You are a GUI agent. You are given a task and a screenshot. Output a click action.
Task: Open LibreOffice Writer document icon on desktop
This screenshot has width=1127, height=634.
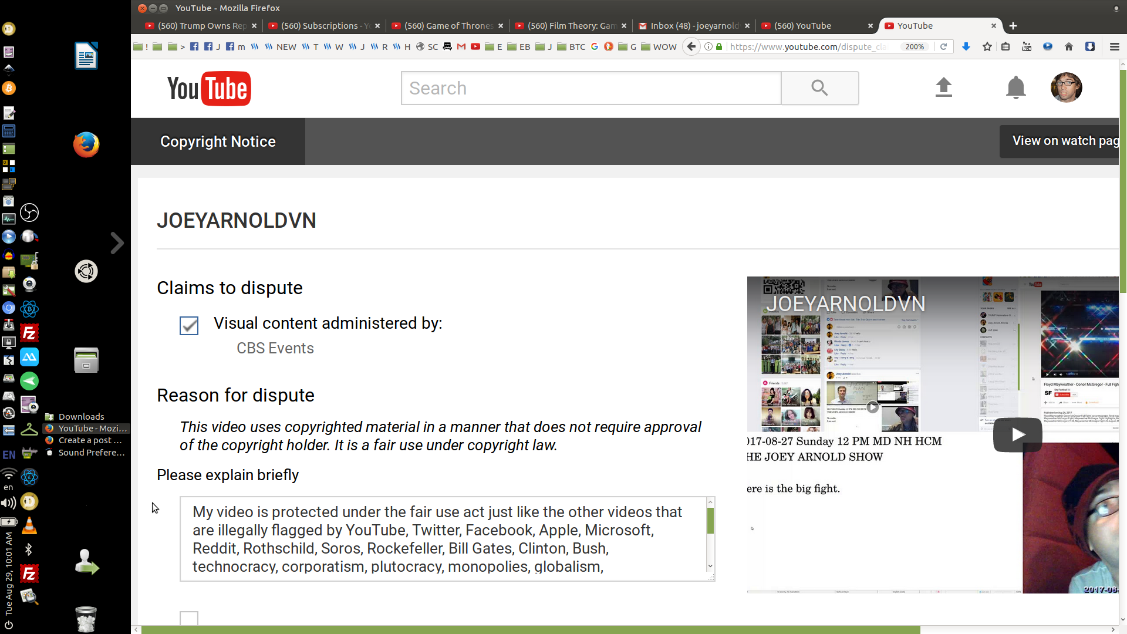click(86, 56)
